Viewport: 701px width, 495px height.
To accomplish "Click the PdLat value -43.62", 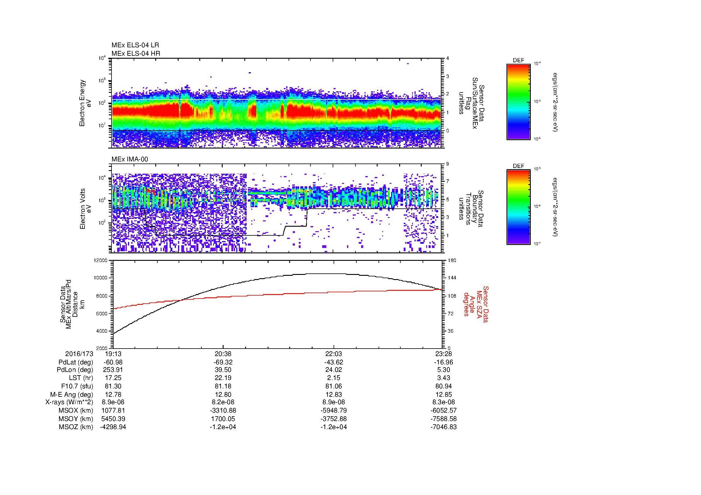I will (x=334, y=362).
